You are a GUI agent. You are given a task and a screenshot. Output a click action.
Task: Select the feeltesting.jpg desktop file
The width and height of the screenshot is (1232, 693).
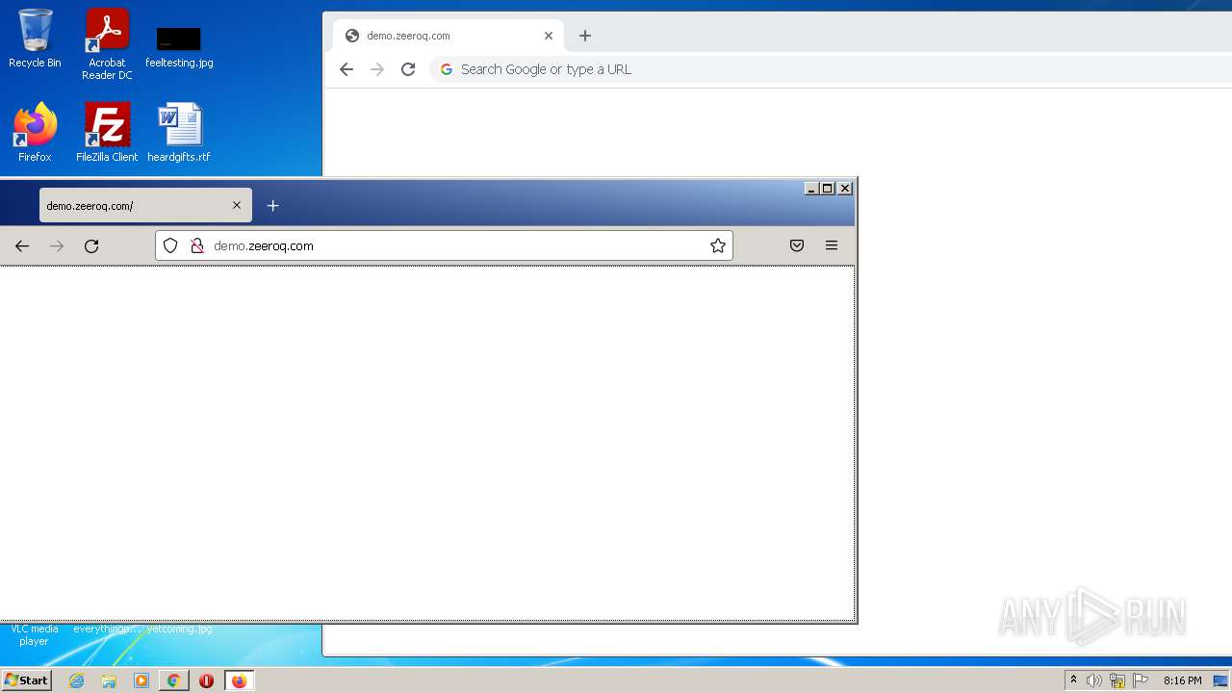(x=179, y=46)
